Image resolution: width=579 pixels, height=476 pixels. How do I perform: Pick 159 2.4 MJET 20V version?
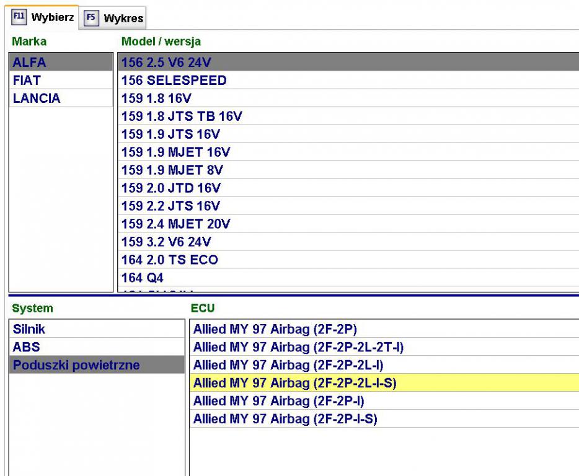coord(348,224)
